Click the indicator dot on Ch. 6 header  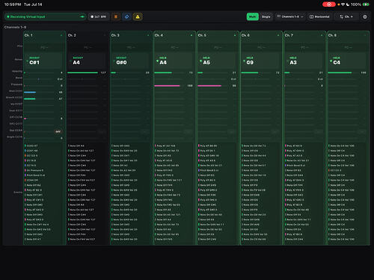click(x=278, y=35)
